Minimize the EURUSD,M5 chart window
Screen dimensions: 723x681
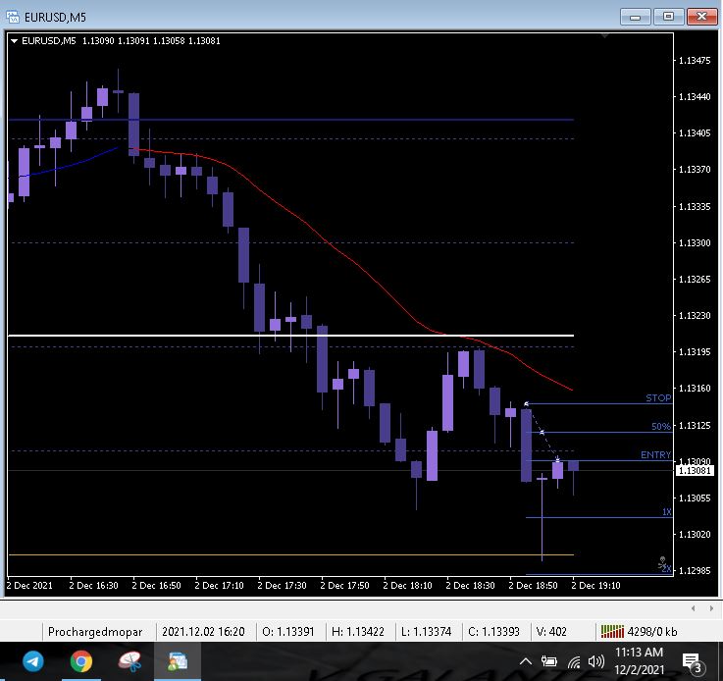click(636, 17)
